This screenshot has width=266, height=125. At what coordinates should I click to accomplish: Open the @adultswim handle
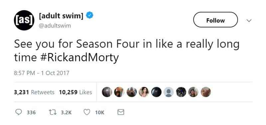[55, 26]
